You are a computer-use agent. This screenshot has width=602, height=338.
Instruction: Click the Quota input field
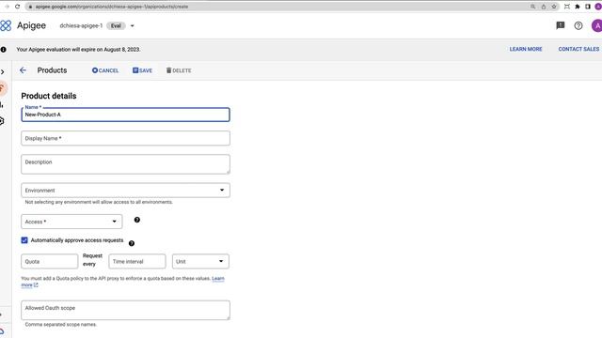click(x=50, y=261)
